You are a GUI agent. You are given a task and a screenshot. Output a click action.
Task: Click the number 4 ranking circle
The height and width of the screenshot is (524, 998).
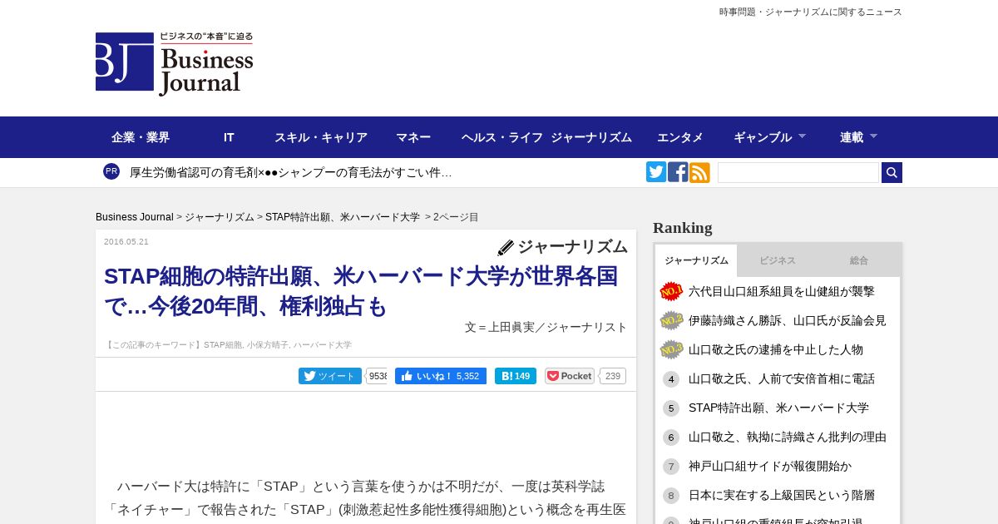671,379
